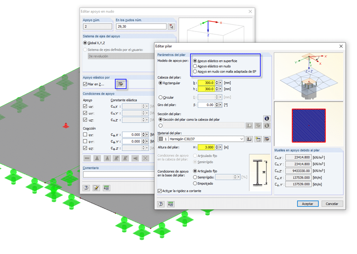Image resolution: width=357 pixels, height=254 pixels.
Task: Click stepper arrows of height h field
Action: click(217, 89)
